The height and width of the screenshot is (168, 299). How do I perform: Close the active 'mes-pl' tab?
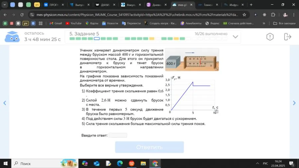coord(191,5)
